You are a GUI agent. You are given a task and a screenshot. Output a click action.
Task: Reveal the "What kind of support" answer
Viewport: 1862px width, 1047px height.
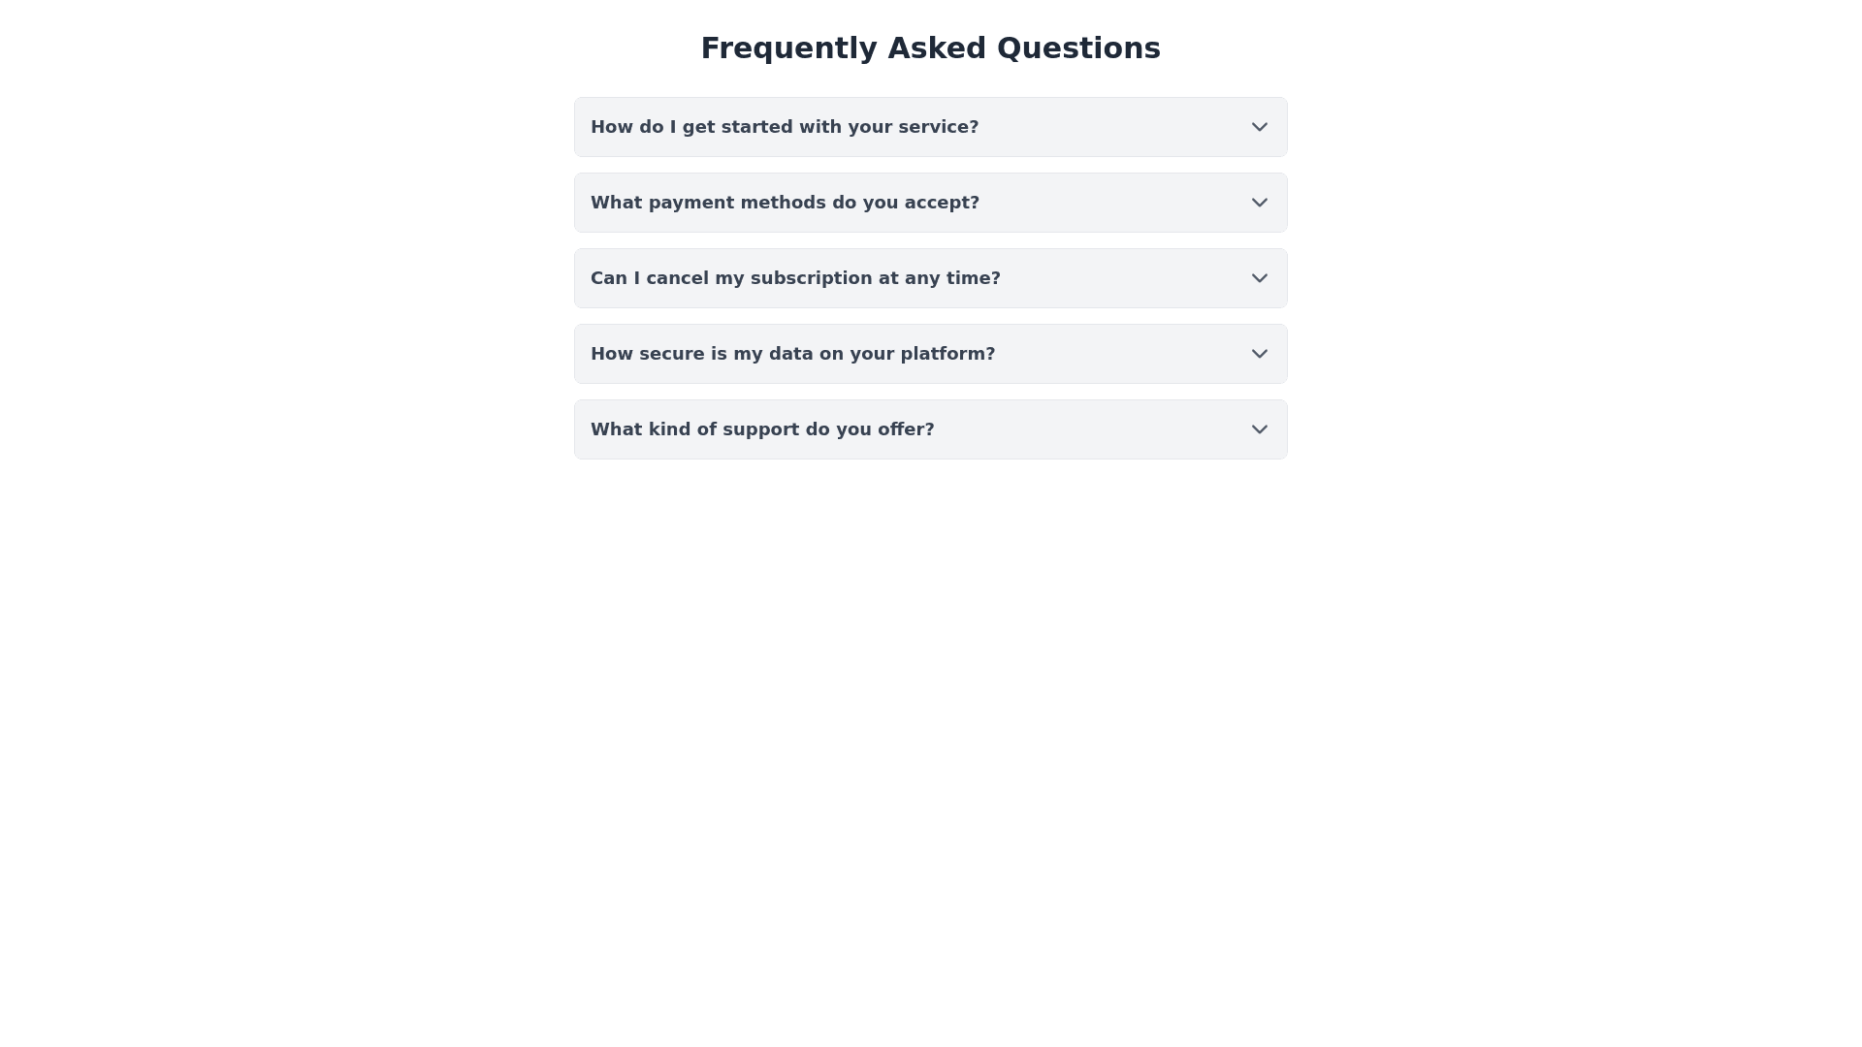930,429
